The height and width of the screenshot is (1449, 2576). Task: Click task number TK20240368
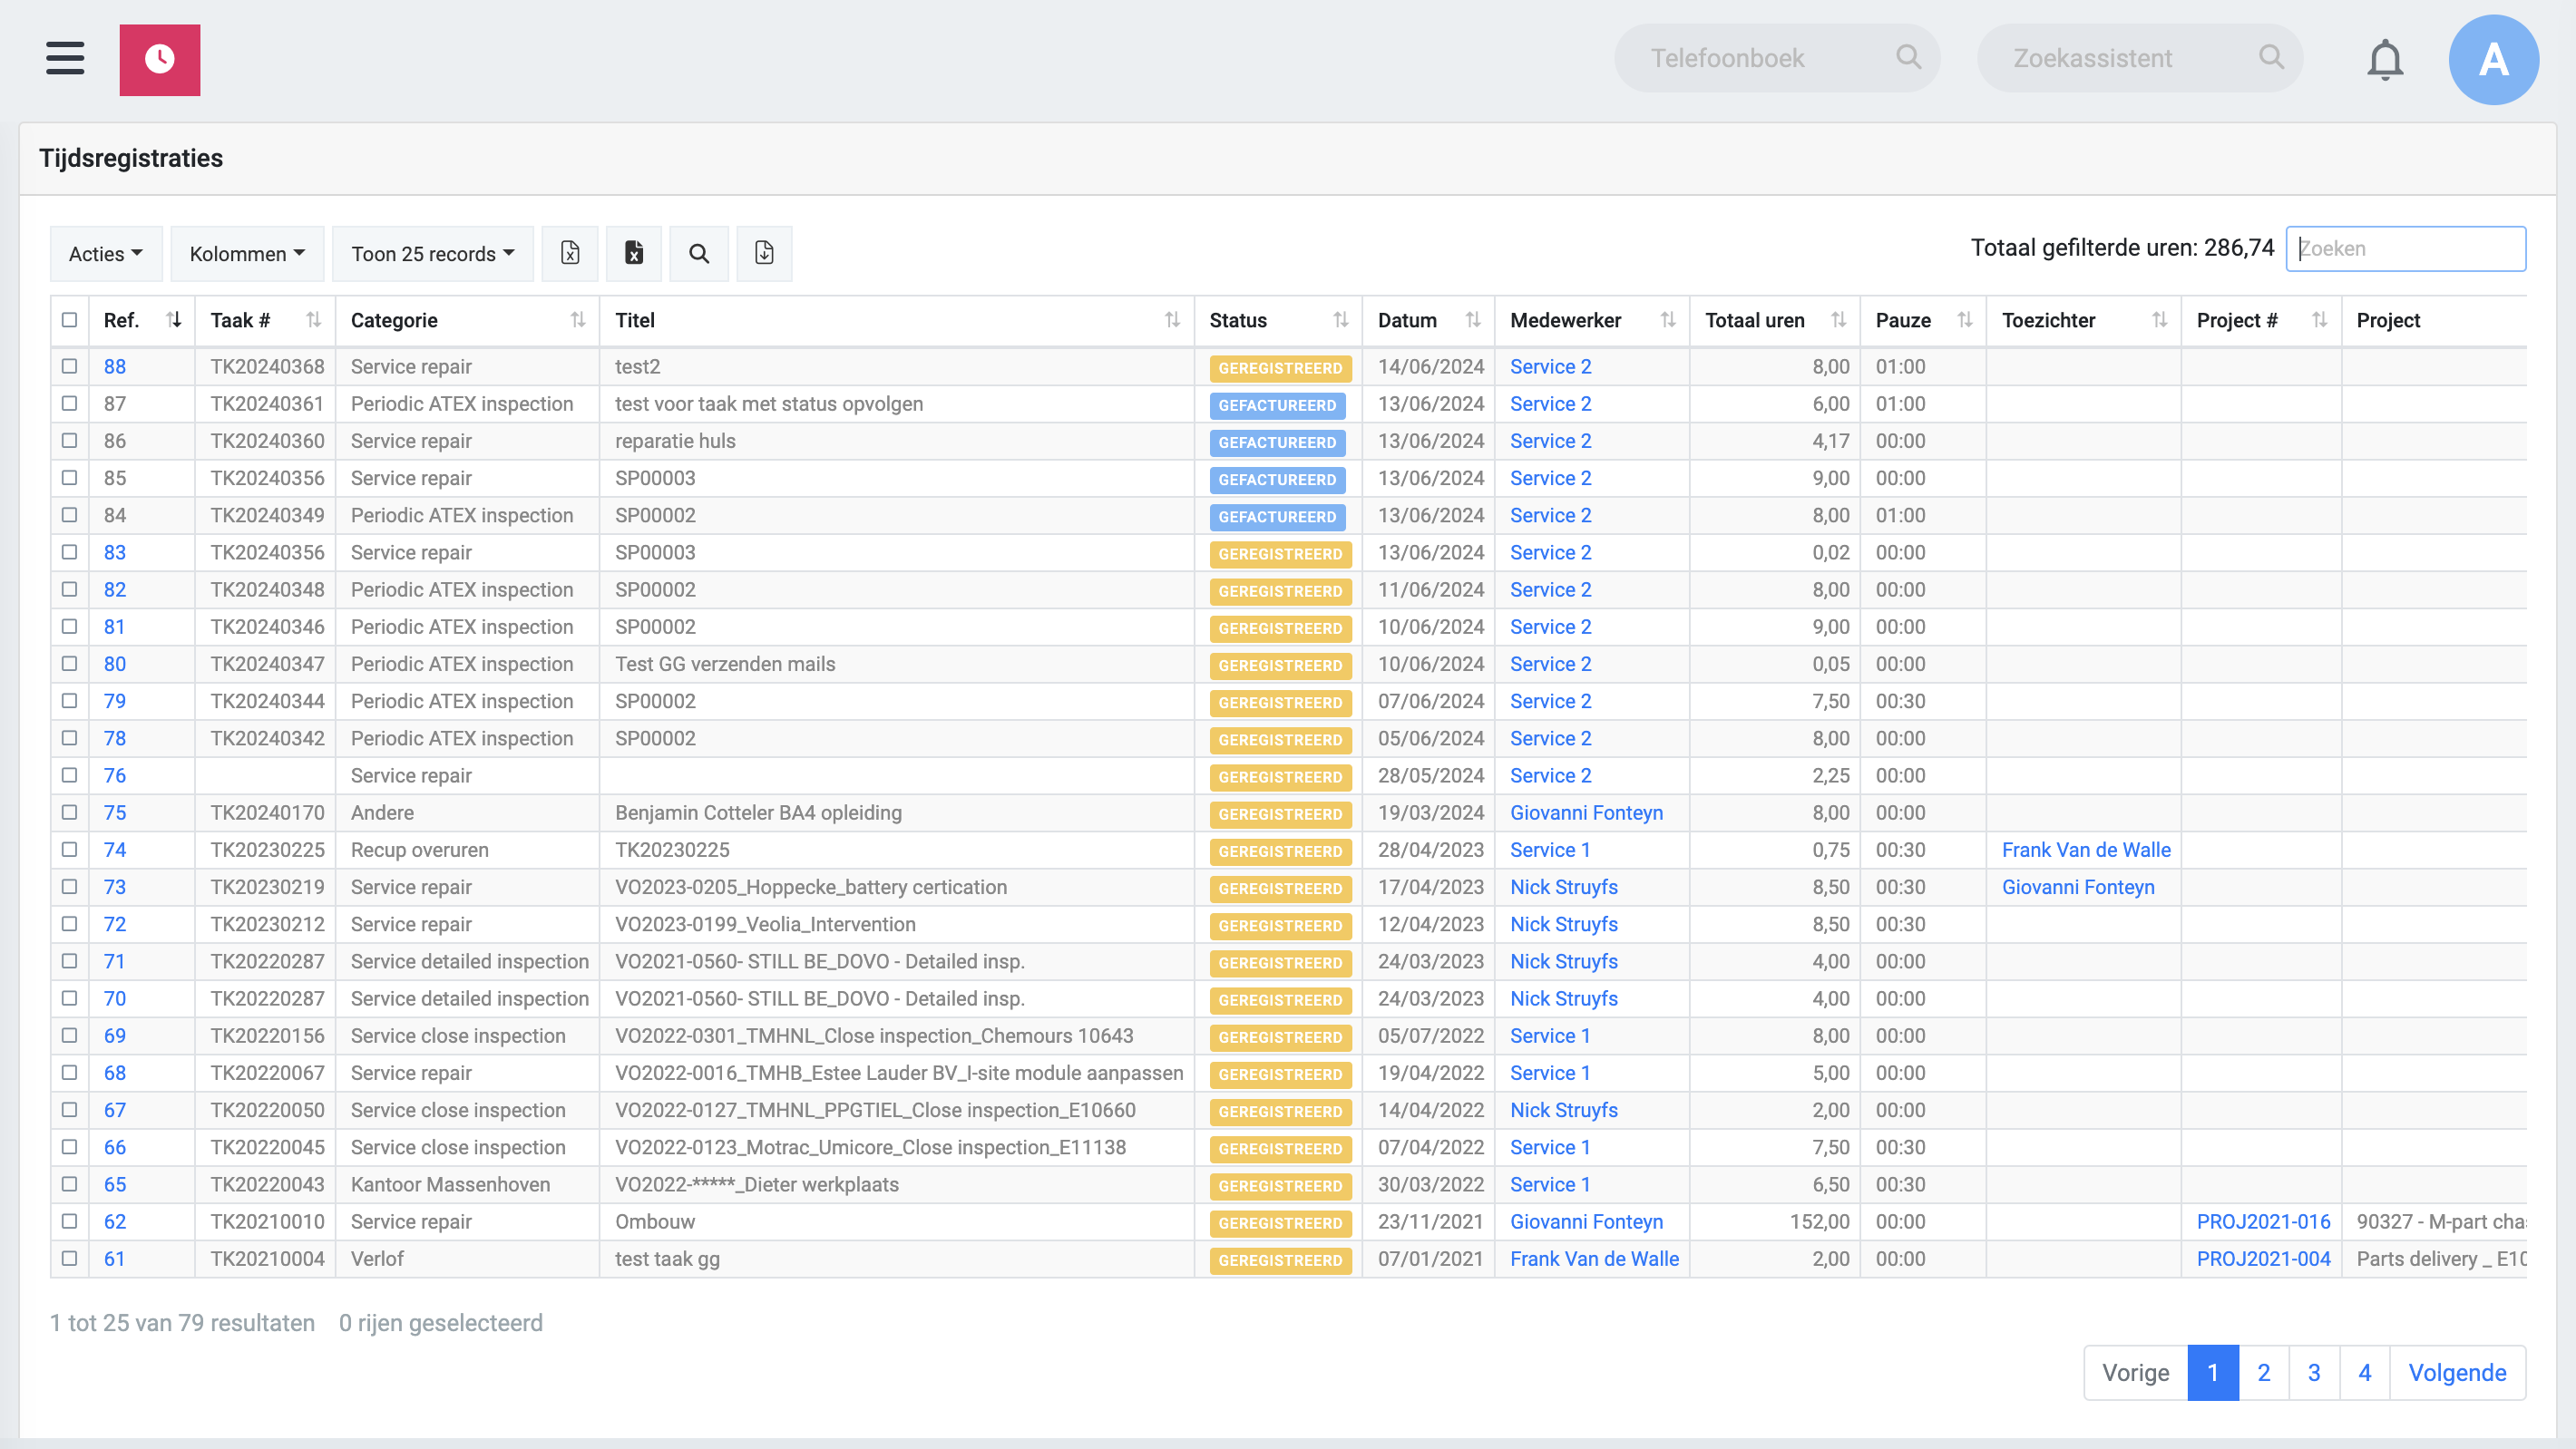tap(267, 366)
